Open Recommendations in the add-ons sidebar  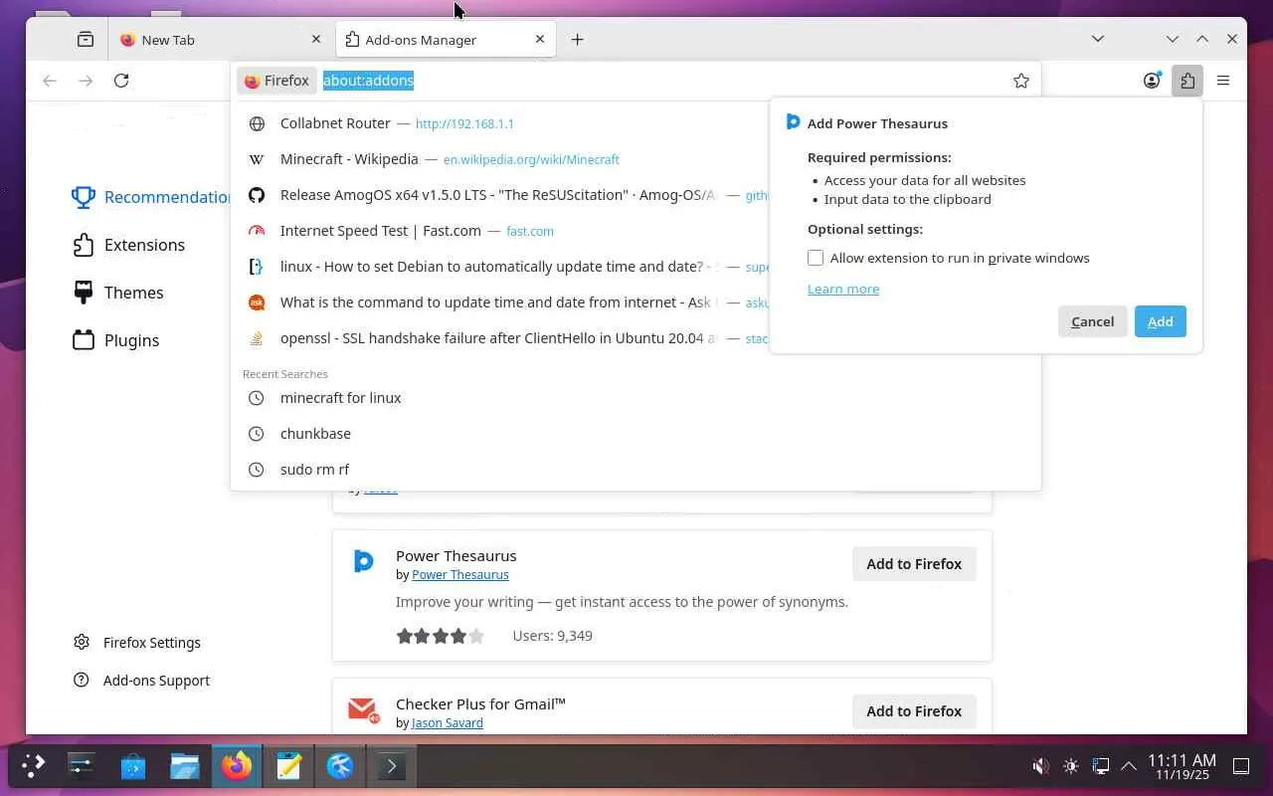click(x=151, y=197)
